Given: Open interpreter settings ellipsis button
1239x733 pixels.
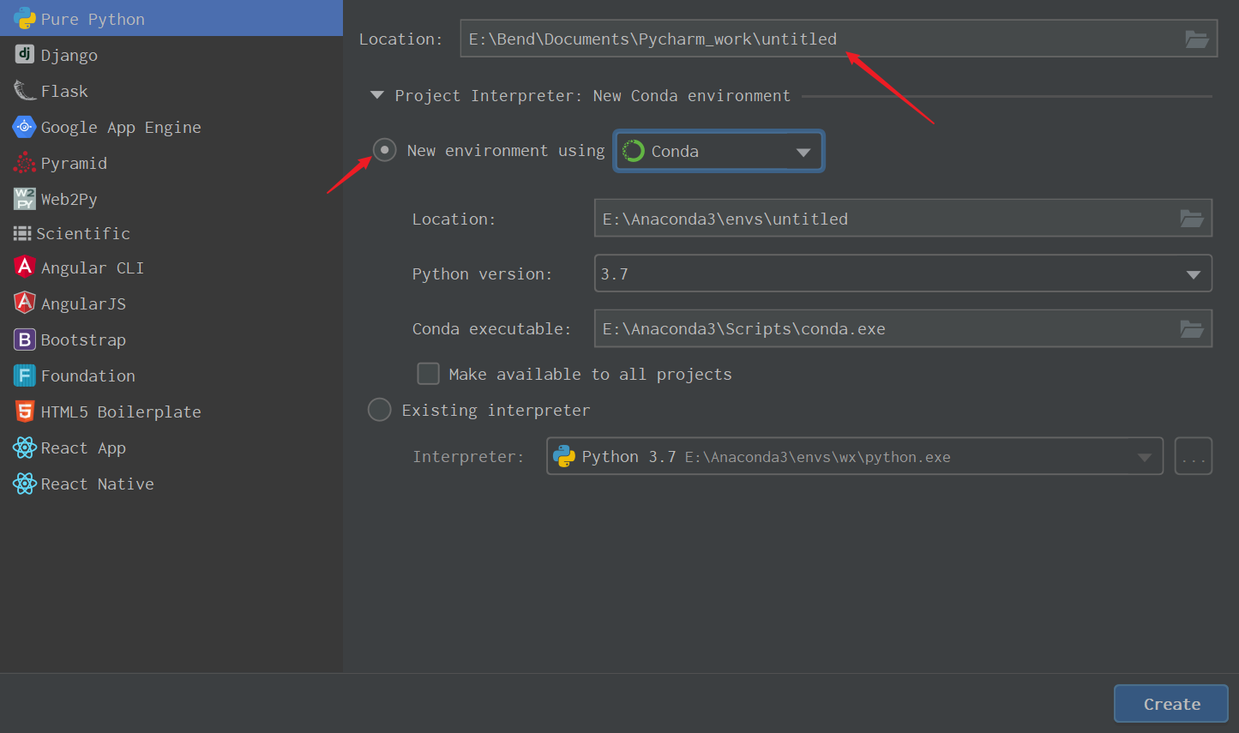Looking at the screenshot, I should click(1193, 456).
